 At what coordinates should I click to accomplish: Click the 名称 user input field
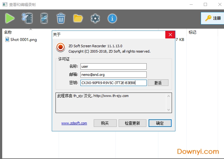[113, 66]
